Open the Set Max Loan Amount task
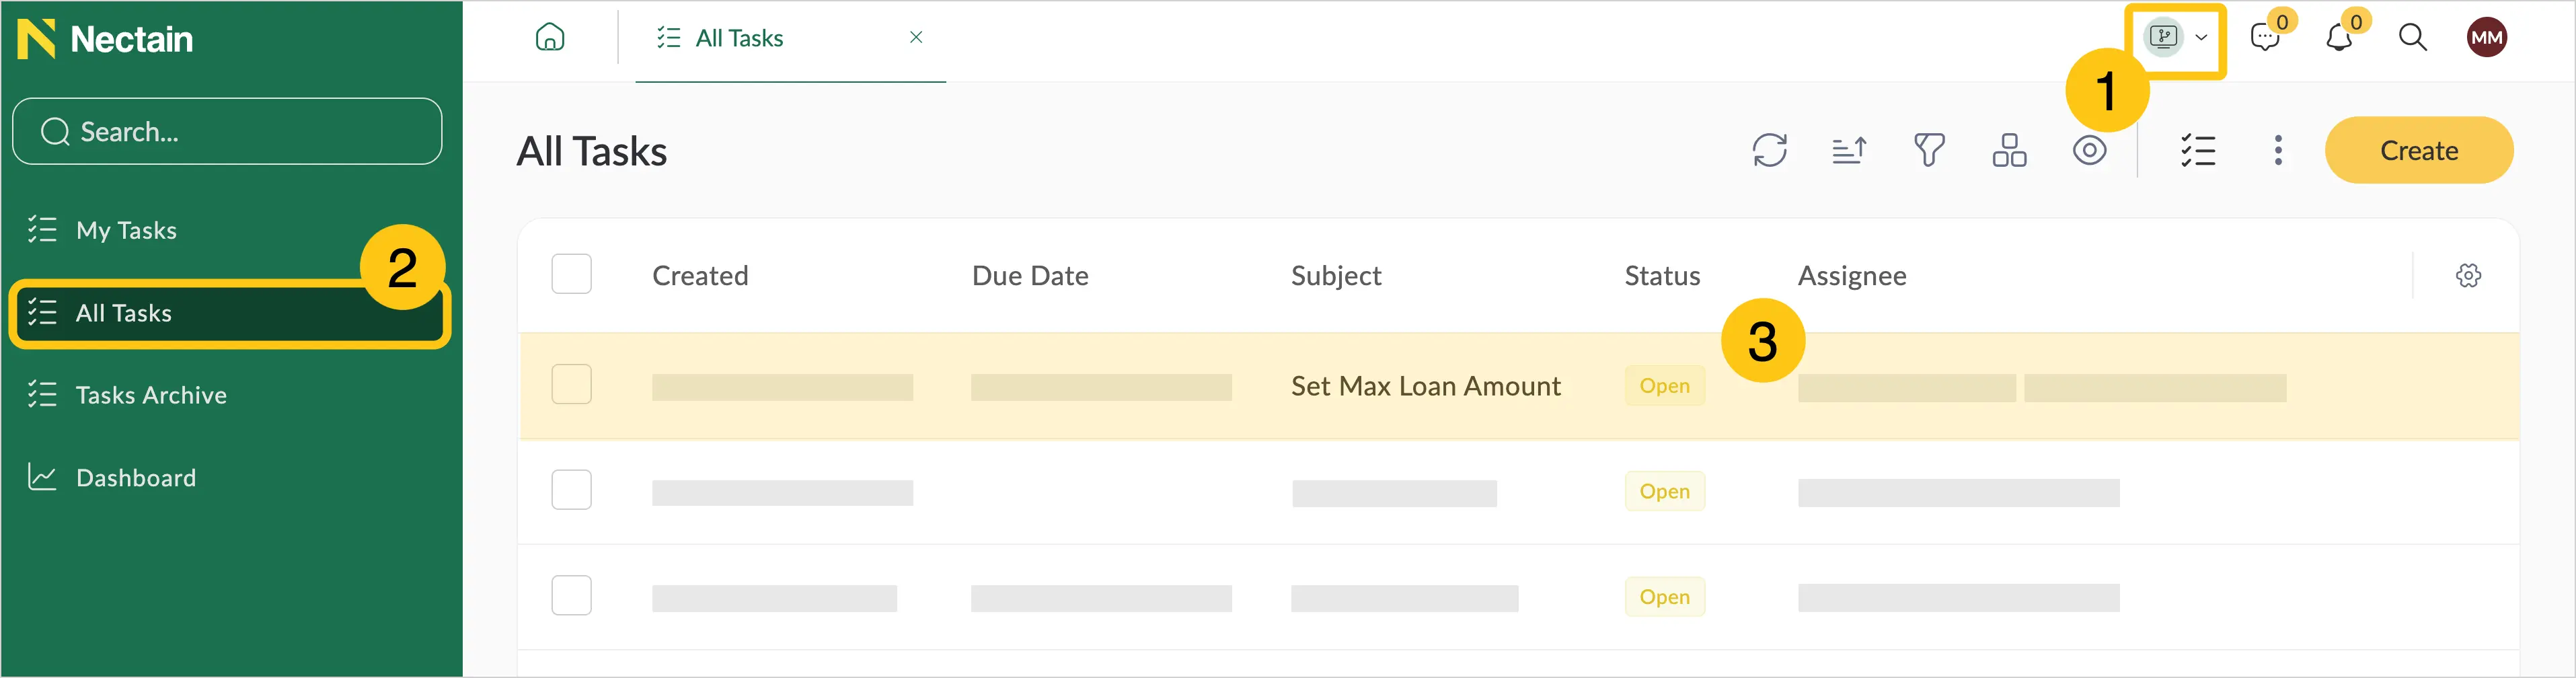The width and height of the screenshot is (2576, 678). click(1425, 386)
